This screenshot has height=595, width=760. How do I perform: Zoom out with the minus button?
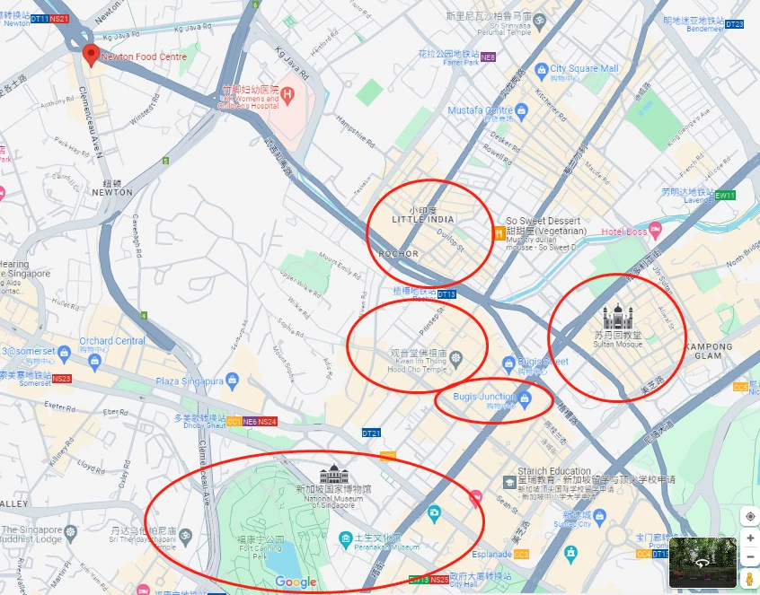(750, 556)
